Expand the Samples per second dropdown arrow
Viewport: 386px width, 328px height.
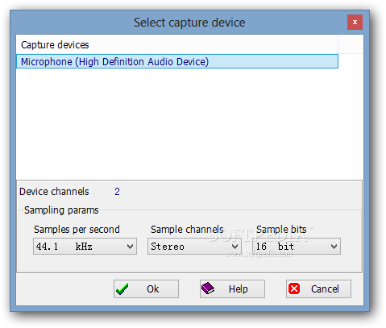click(131, 247)
